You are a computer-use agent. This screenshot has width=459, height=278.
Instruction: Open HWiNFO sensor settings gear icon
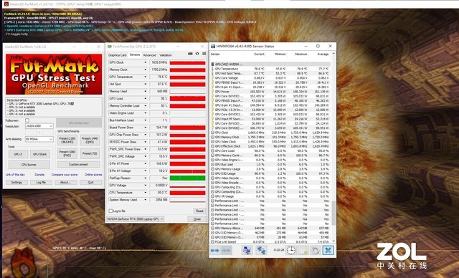[x=316, y=250]
